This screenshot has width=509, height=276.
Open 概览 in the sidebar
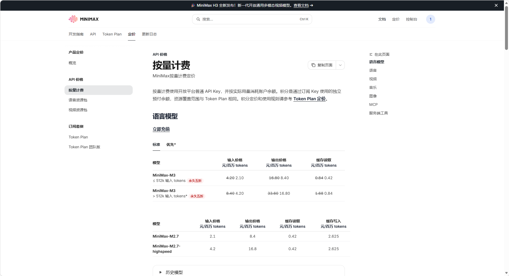pos(72,63)
